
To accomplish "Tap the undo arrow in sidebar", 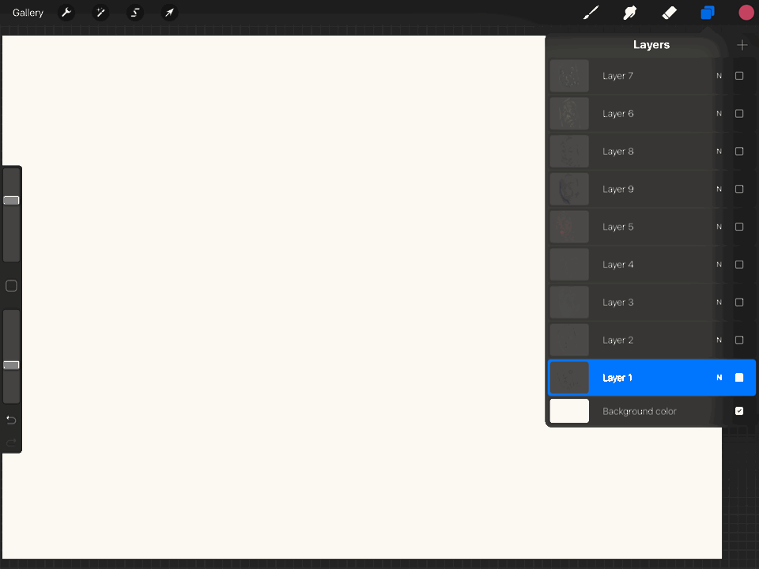I will pos(11,420).
